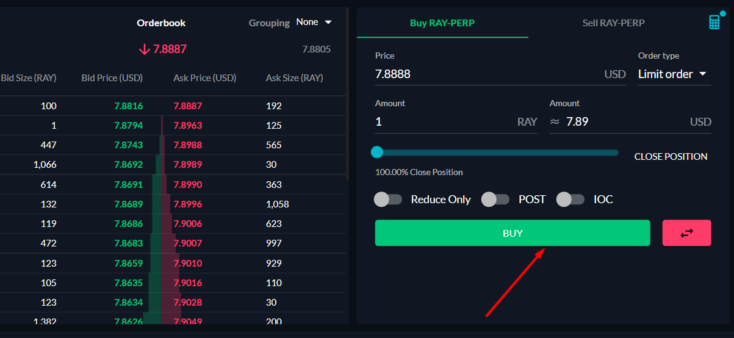The height and width of the screenshot is (338, 734).
Task: Switch to Buy RAY-PERP tab
Action: pos(442,23)
